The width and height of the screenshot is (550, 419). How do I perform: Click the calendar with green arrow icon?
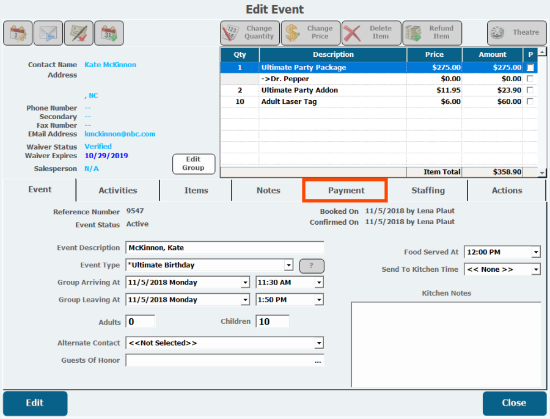[x=109, y=33]
